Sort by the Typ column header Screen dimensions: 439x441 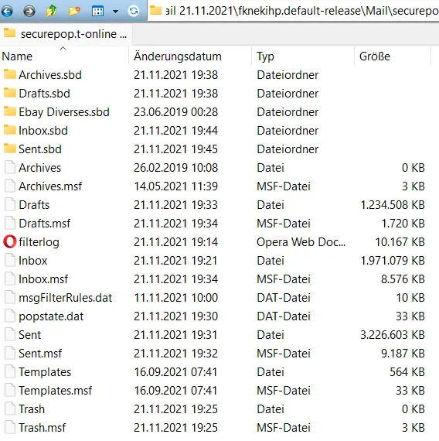pyautogui.click(x=303, y=56)
